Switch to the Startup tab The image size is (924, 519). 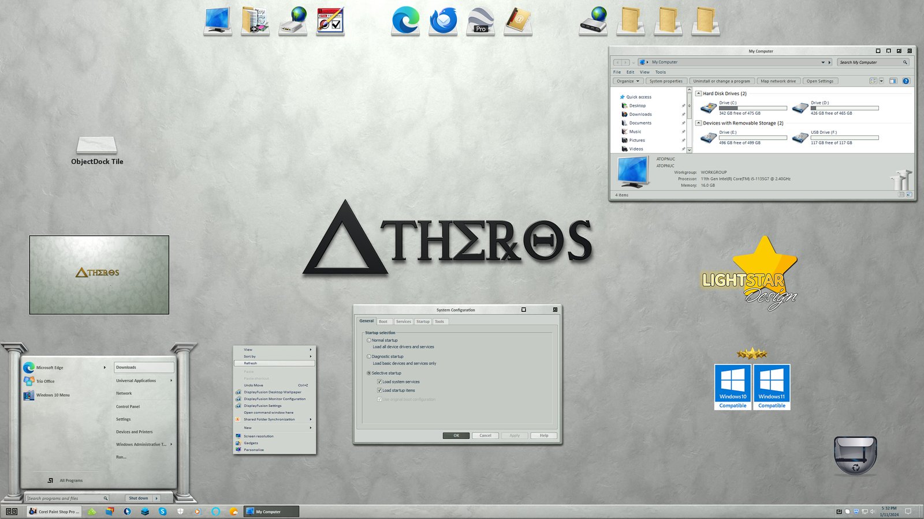point(423,322)
